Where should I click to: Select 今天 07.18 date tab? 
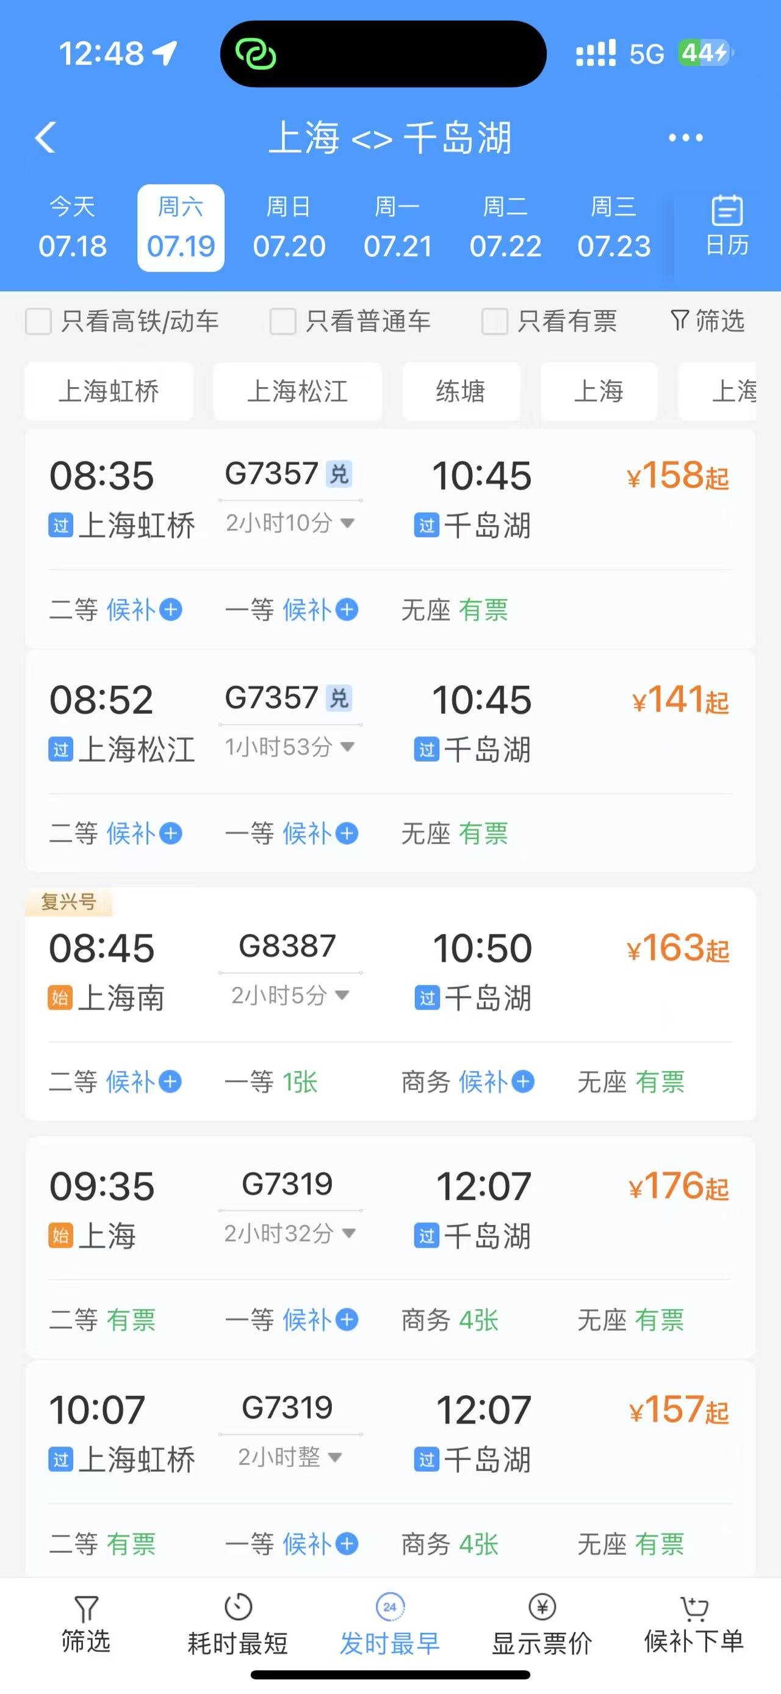point(72,228)
